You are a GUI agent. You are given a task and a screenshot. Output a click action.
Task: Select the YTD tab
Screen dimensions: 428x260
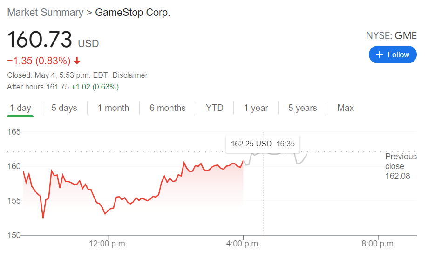[x=215, y=108]
